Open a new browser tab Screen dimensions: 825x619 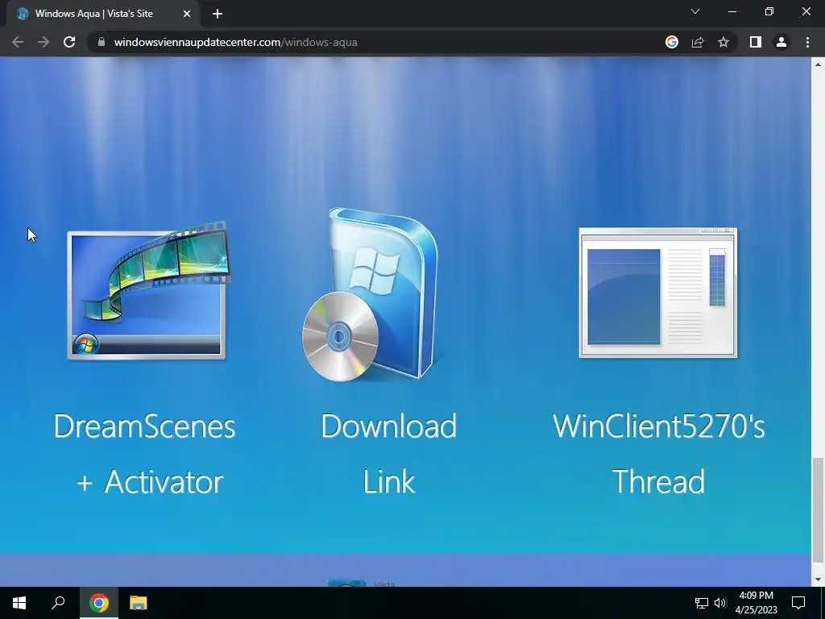coord(218,14)
